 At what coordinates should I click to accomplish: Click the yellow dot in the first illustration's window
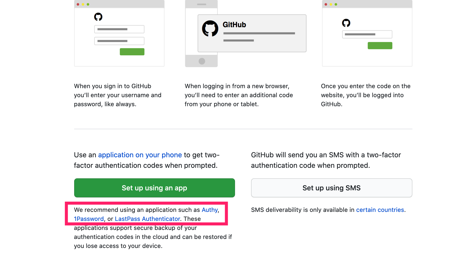pyautogui.click(x=83, y=4)
